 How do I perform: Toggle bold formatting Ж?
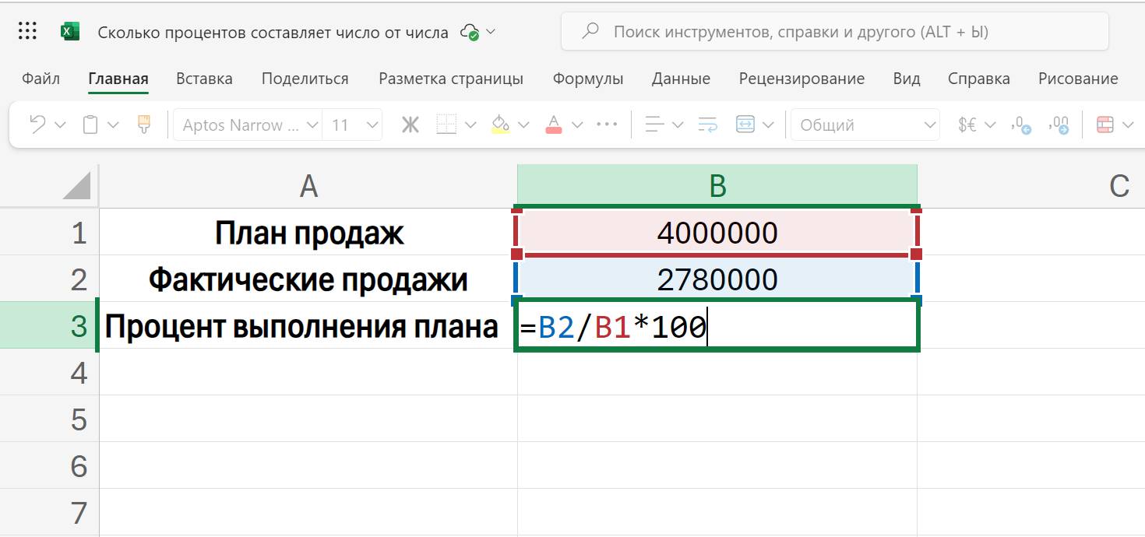tap(410, 125)
